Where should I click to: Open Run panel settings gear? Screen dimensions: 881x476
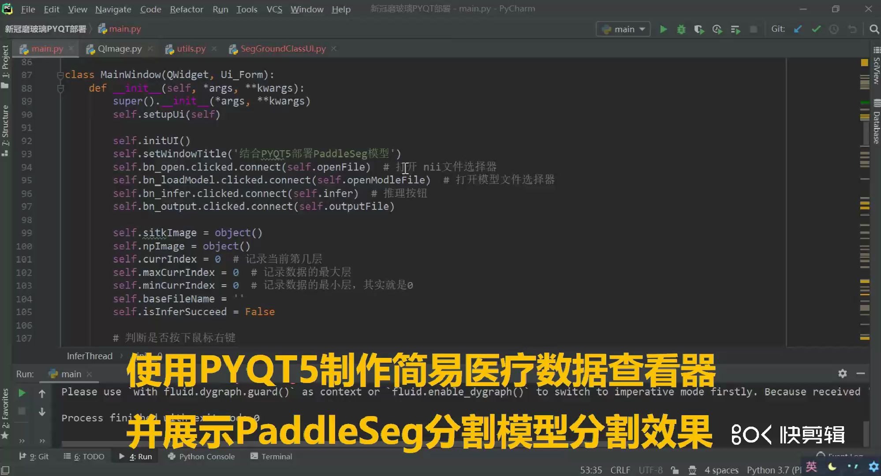click(x=842, y=374)
